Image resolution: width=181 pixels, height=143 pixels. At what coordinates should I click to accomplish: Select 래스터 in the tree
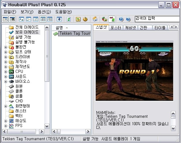pos(21,111)
